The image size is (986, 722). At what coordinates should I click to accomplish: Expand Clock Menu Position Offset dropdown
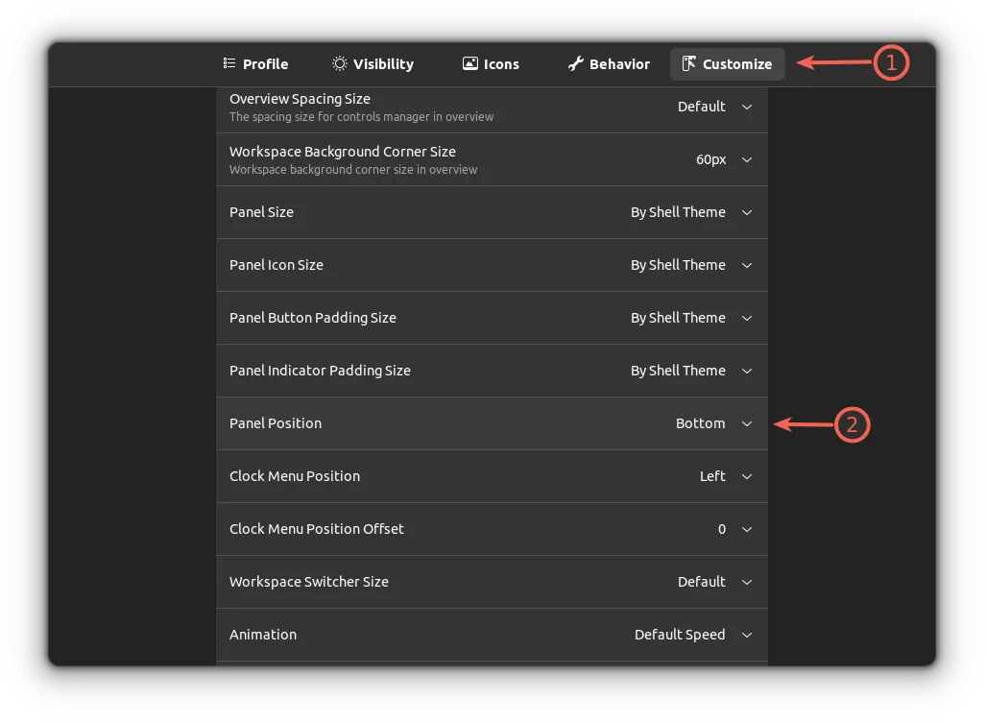(735, 529)
